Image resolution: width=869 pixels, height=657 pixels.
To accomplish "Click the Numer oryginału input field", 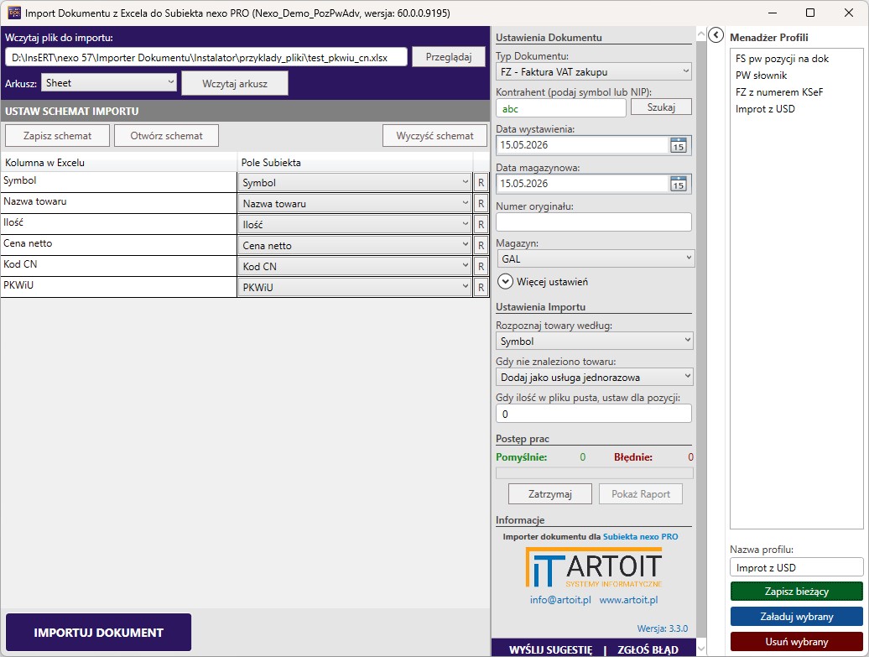I will click(x=594, y=222).
